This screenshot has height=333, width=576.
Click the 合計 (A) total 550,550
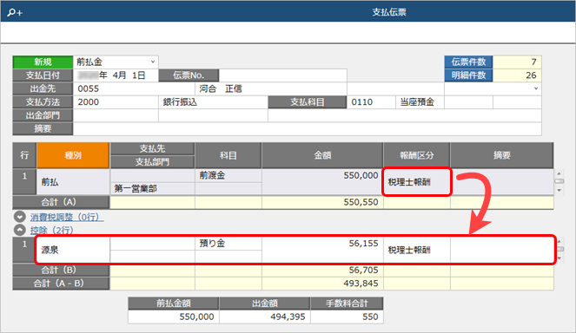[322, 202]
